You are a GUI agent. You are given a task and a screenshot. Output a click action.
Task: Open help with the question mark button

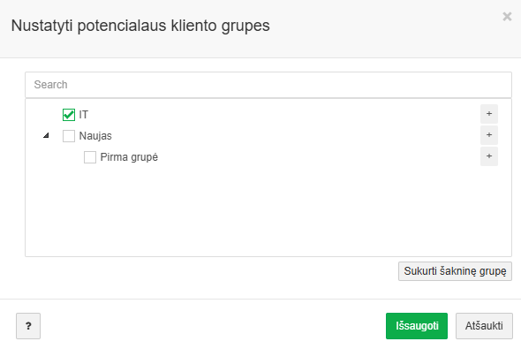[x=28, y=326]
